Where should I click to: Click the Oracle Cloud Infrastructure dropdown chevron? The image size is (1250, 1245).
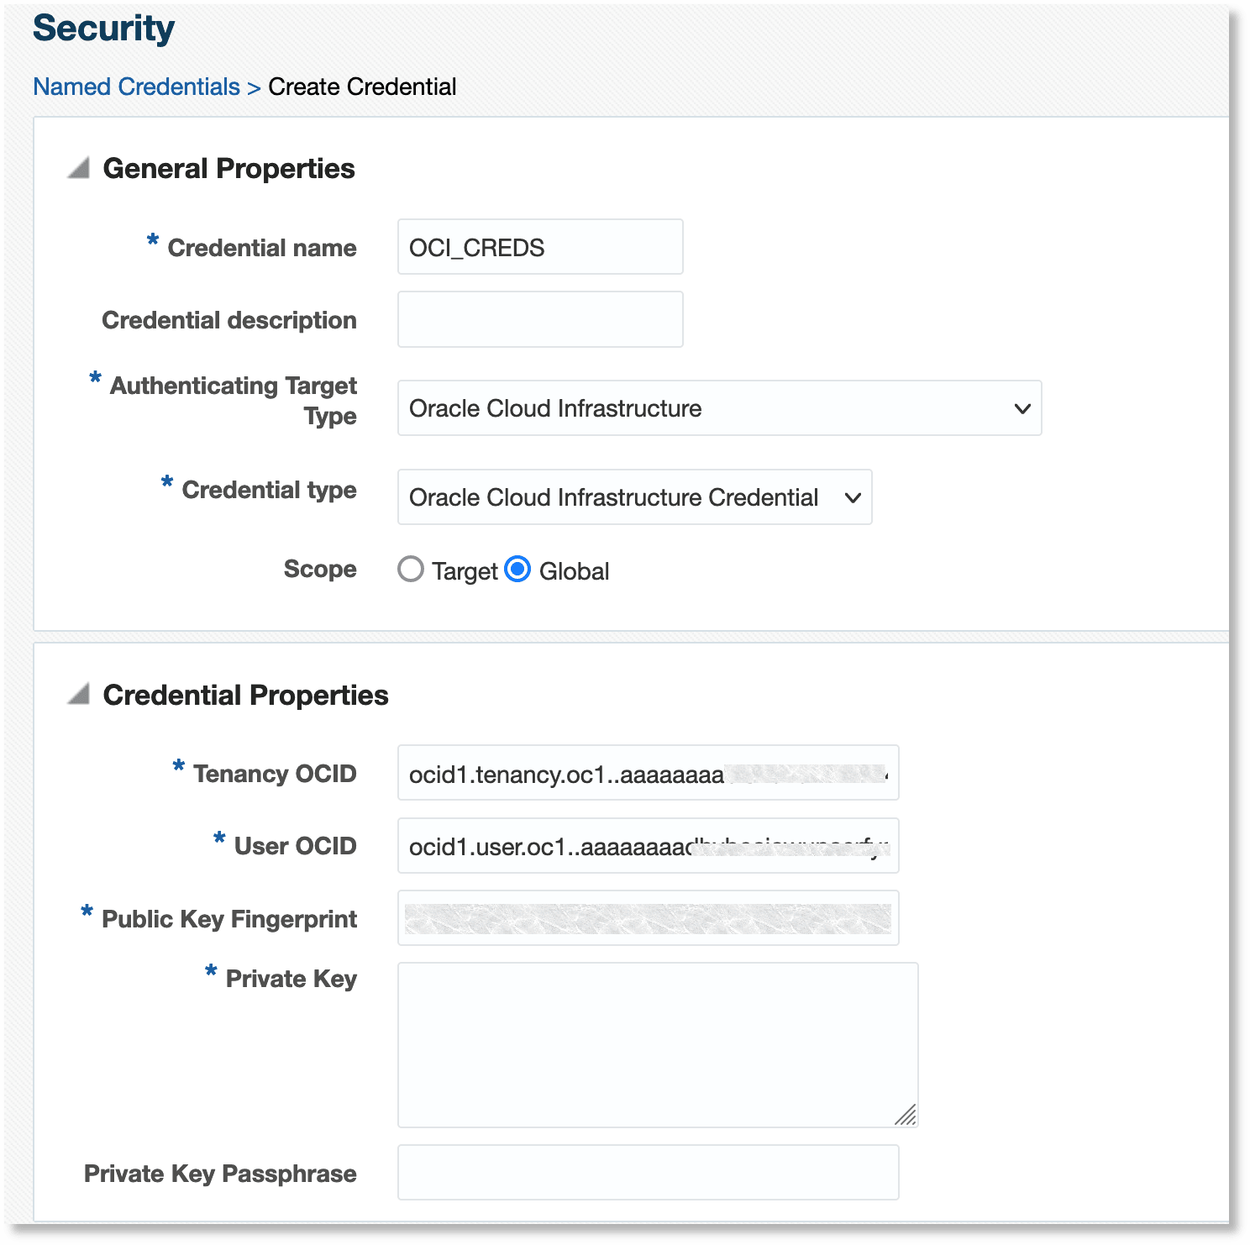(1022, 408)
